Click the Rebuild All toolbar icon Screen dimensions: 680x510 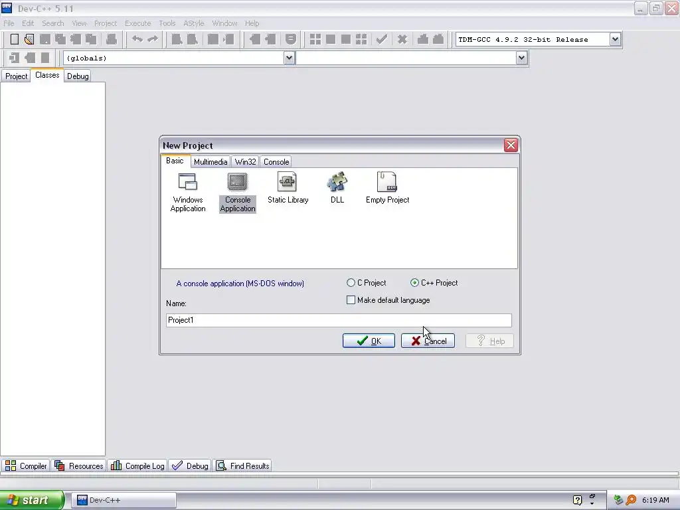pos(361,39)
